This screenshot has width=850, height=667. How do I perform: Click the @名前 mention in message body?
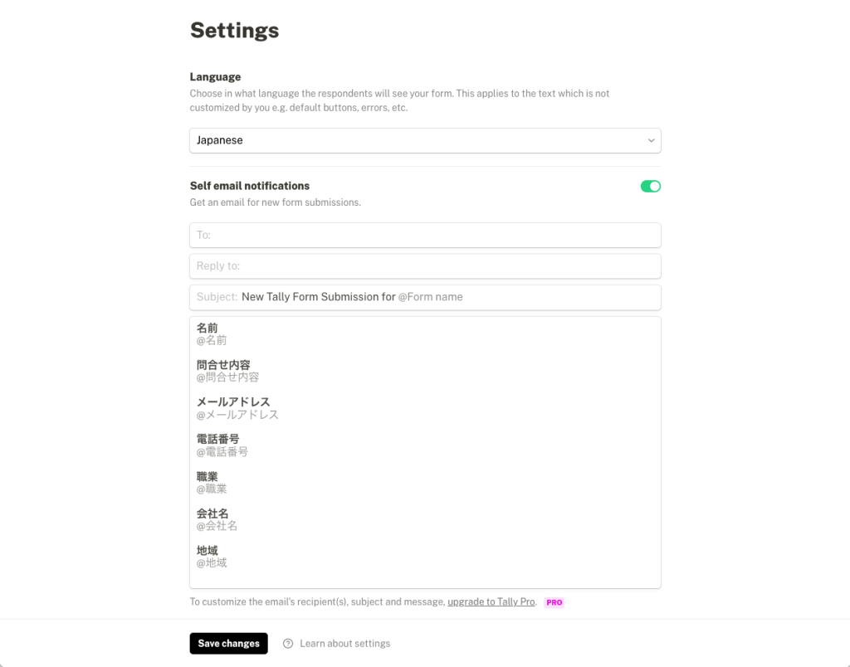[212, 340]
